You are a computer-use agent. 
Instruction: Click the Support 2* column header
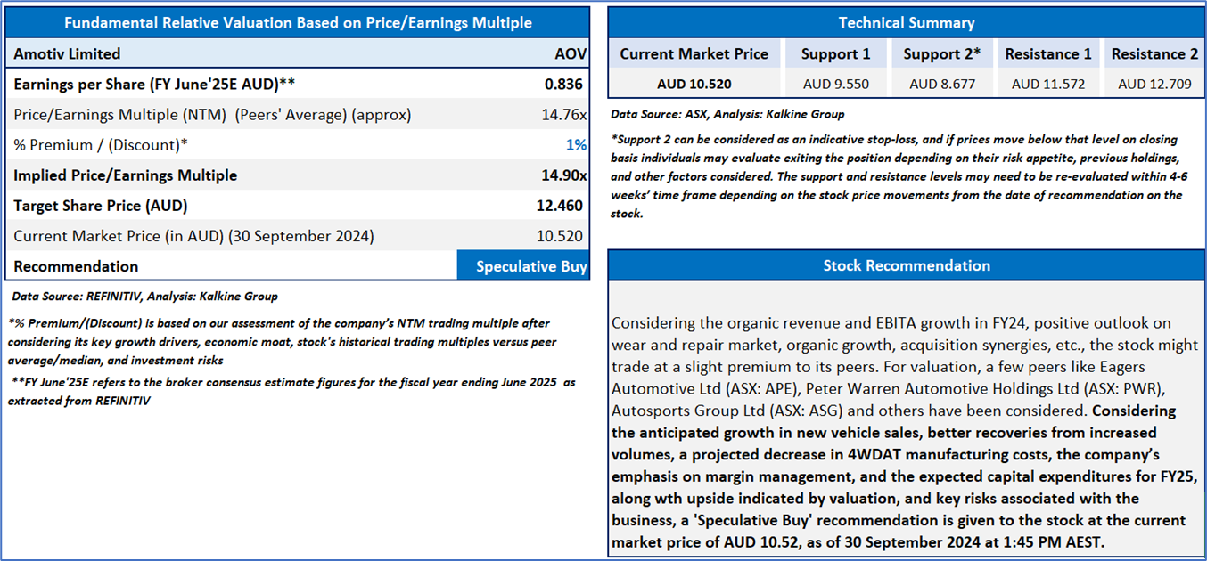(941, 54)
